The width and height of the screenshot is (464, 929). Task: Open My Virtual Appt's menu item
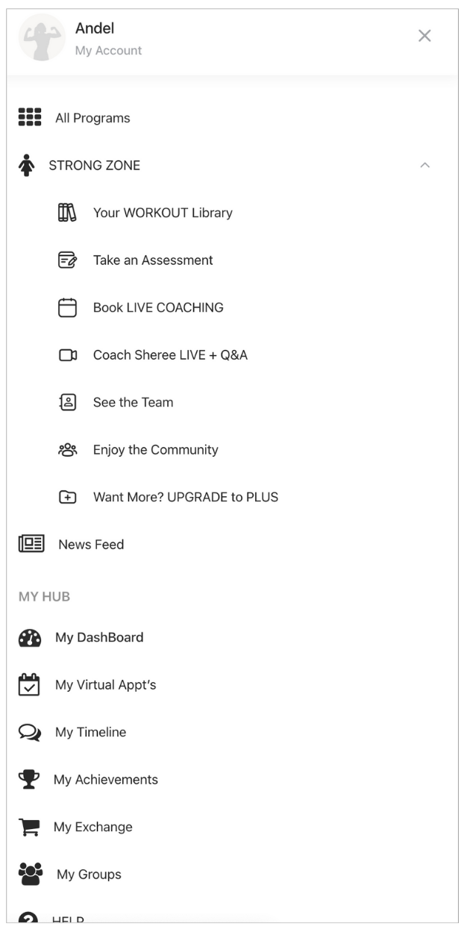(x=105, y=685)
